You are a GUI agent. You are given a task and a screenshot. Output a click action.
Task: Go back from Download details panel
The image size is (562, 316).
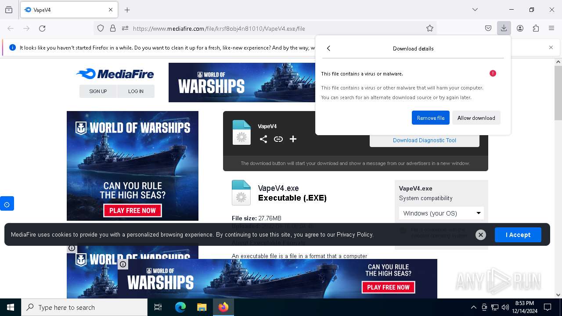click(x=328, y=48)
